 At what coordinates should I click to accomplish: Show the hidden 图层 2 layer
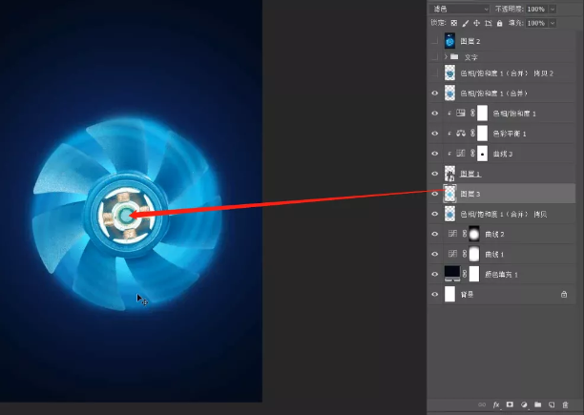(434, 41)
